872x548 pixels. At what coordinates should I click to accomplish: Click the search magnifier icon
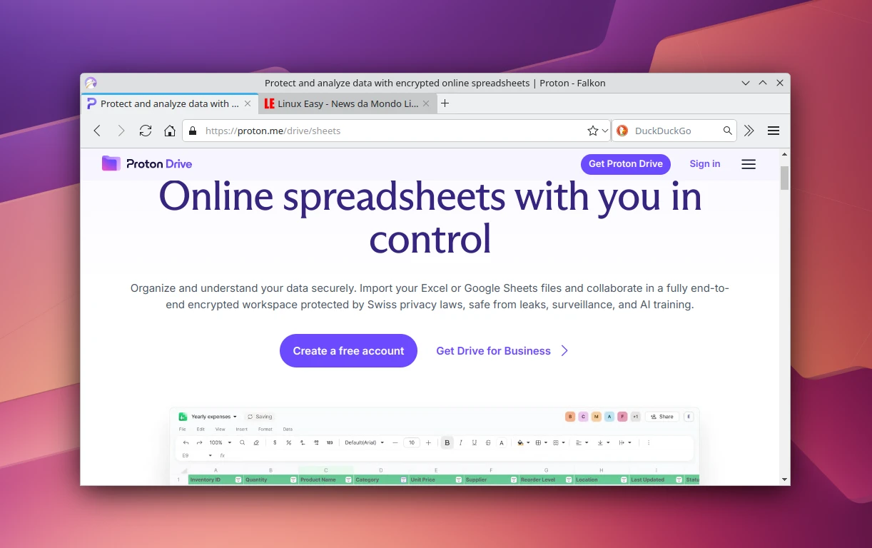(727, 131)
